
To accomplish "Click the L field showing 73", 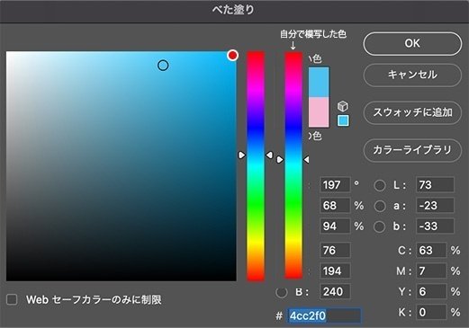I will tap(435, 185).
